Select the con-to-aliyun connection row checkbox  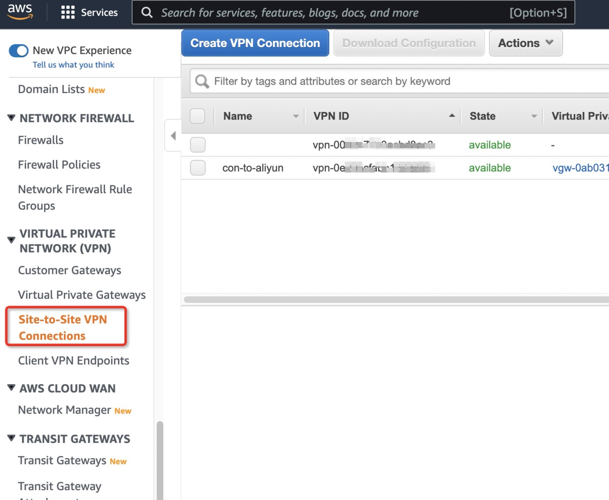pos(197,168)
